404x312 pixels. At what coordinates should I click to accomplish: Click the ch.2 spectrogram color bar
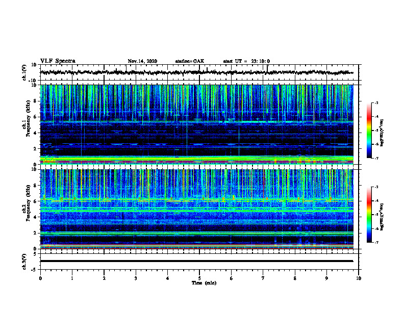(369, 215)
